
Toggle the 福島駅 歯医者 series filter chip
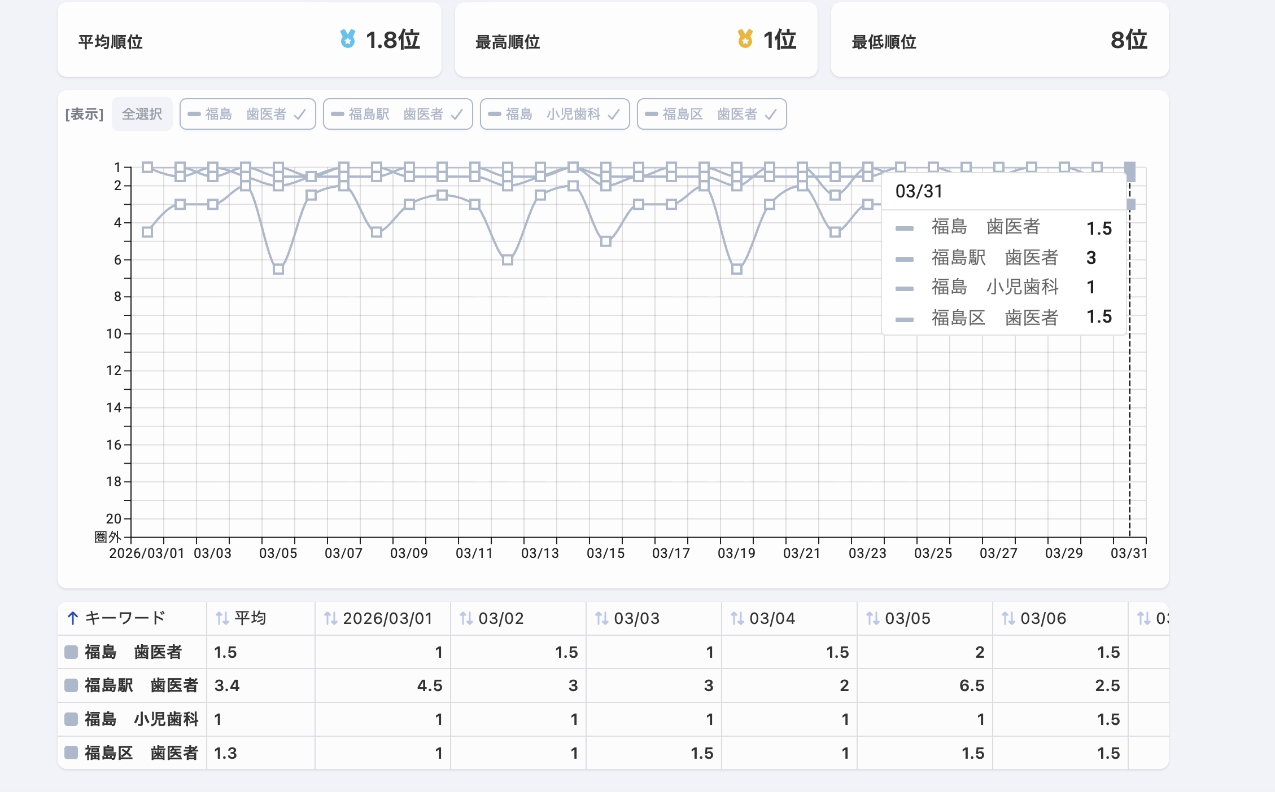(398, 115)
